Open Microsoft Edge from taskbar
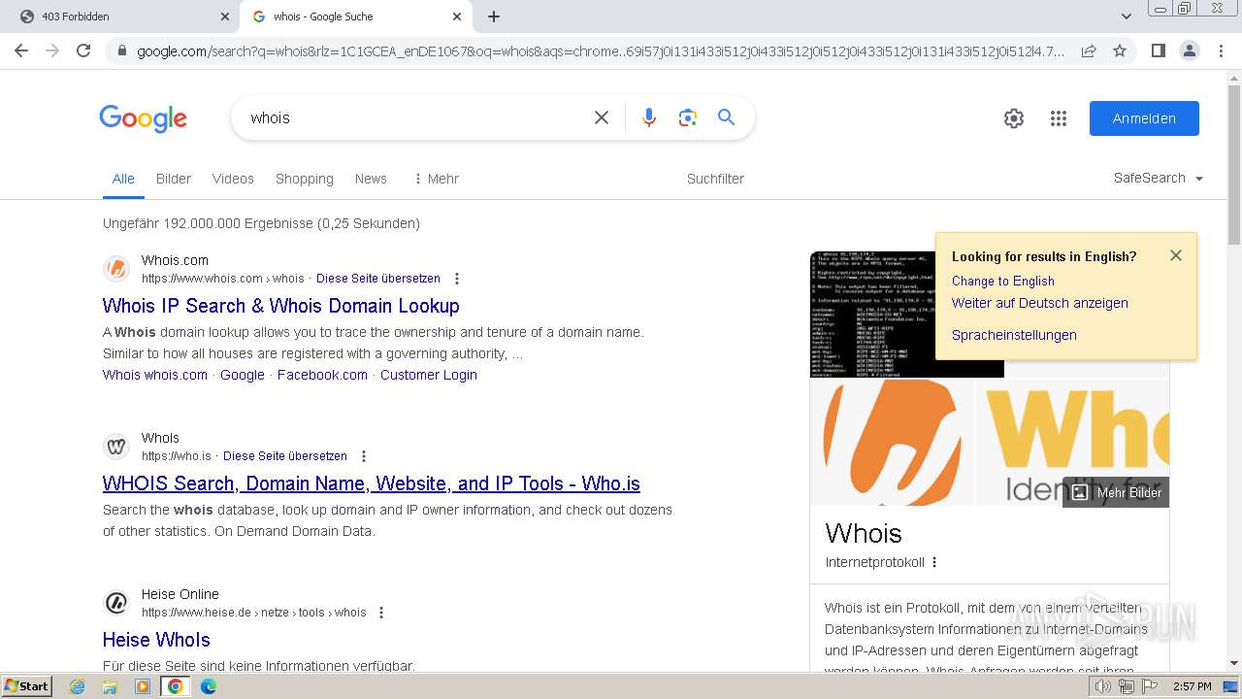Viewport: 1242px width, 699px height. coord(209,686)
